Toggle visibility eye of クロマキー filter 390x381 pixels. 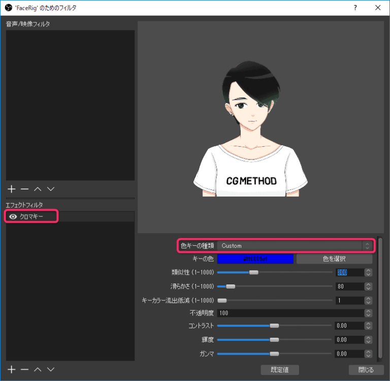[x=13, y=217]
